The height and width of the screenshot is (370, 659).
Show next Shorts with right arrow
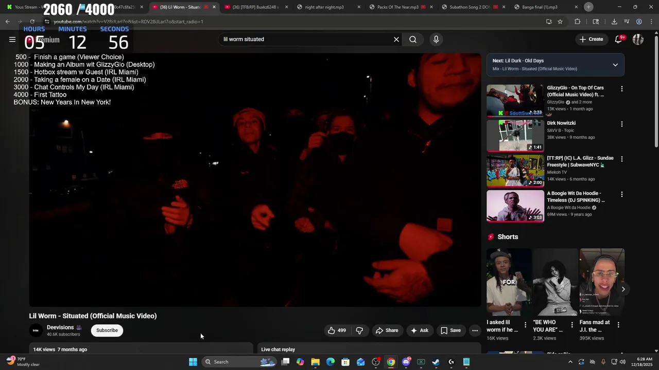(x=623, y=289)
